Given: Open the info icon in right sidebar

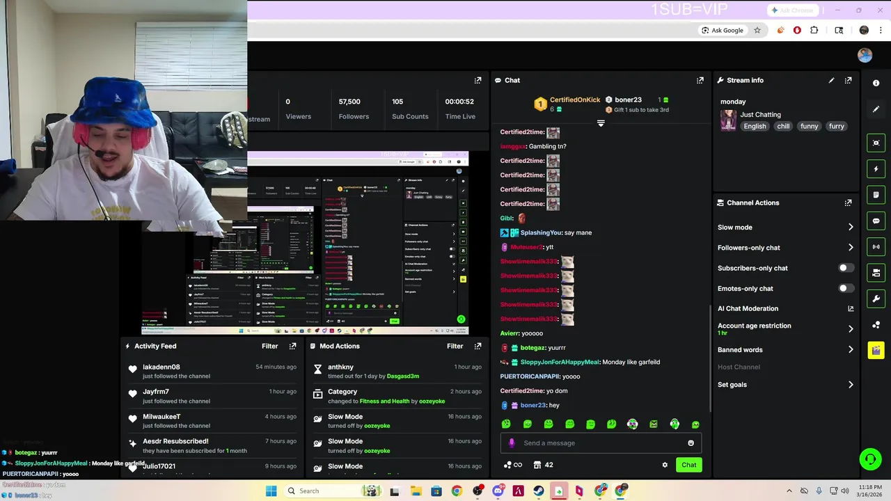Looking at the screenshot, I should coord(876,83).
